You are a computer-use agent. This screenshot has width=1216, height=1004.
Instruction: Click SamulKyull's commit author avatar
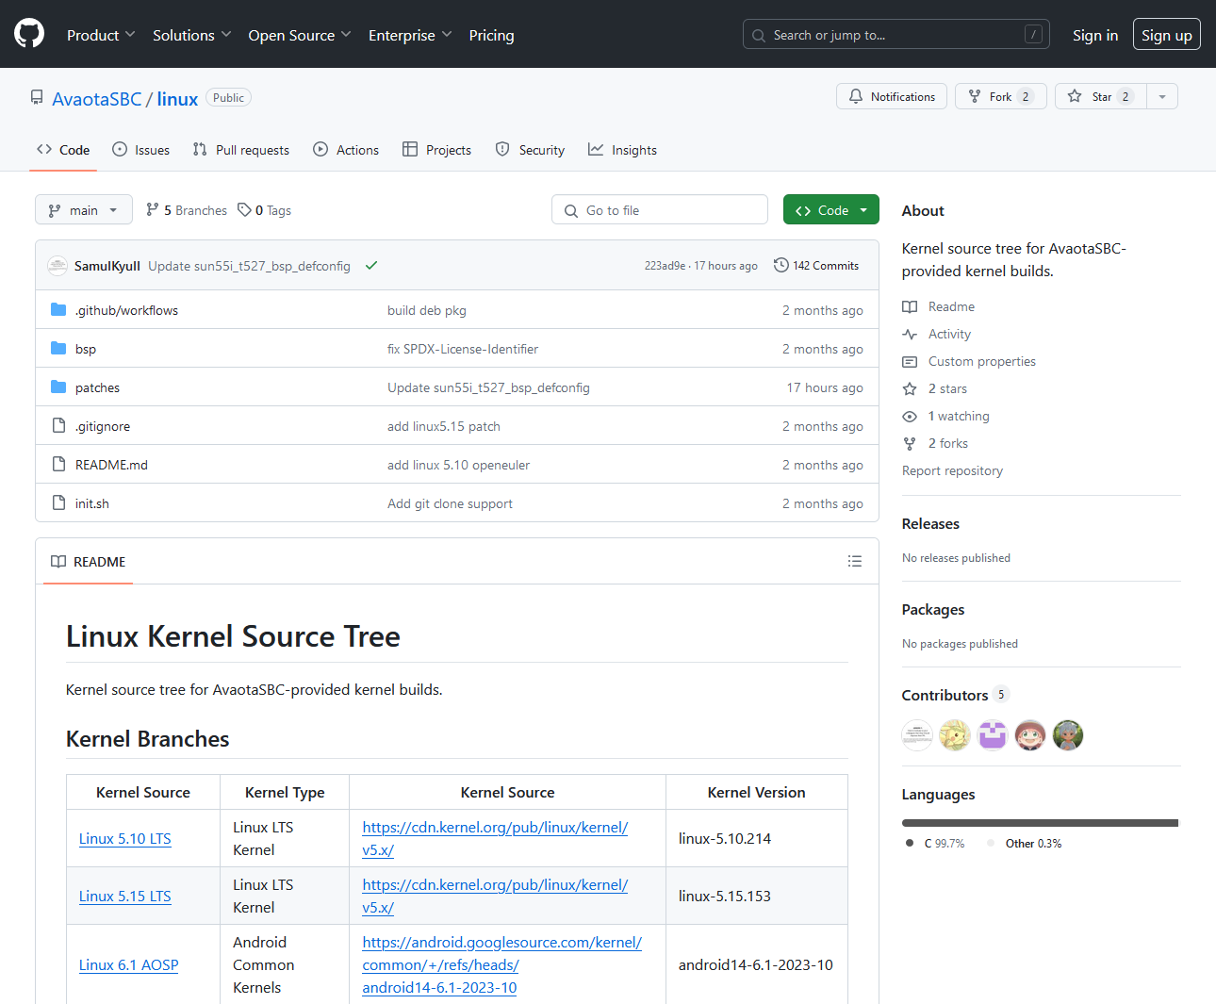[58, 266]
